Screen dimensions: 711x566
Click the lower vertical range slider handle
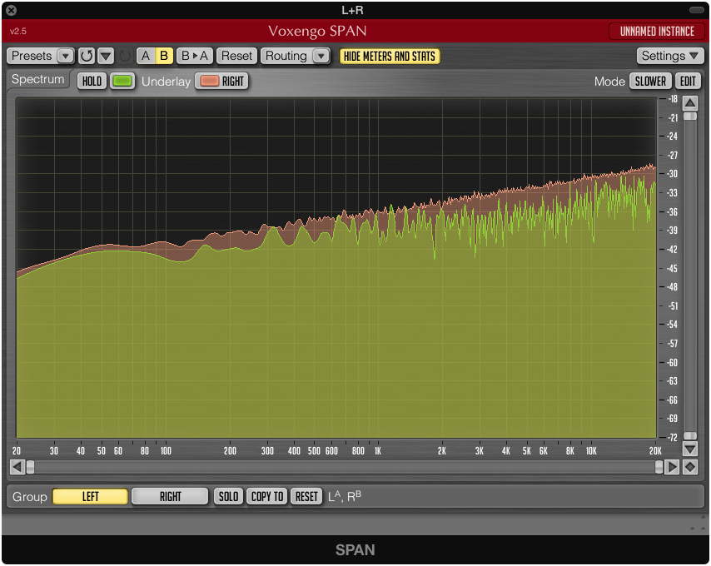pyautogui.click(x=690, y=435)
